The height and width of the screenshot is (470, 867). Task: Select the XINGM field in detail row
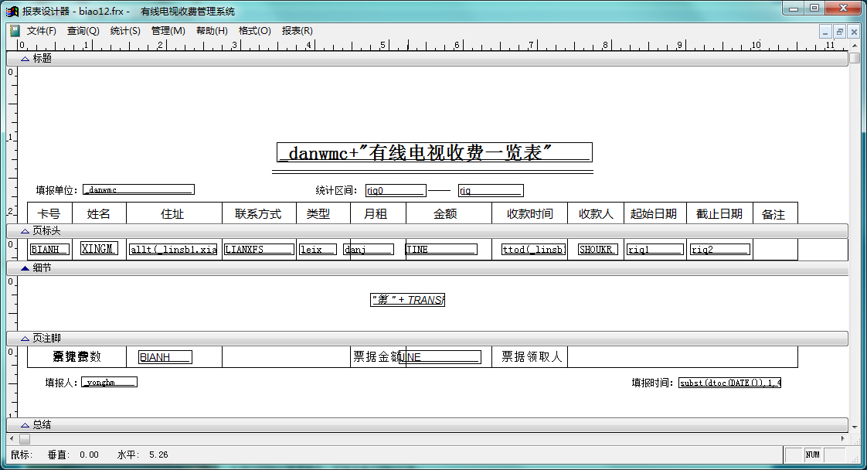(99, 249)
